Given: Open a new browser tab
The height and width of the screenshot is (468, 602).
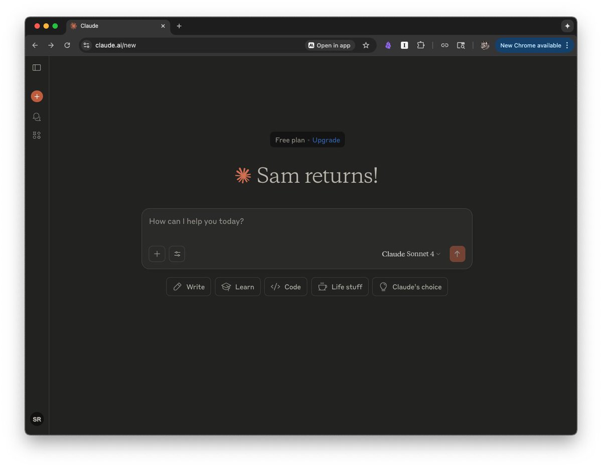Looking at the screenshot, I should click(x=179, y=26).
